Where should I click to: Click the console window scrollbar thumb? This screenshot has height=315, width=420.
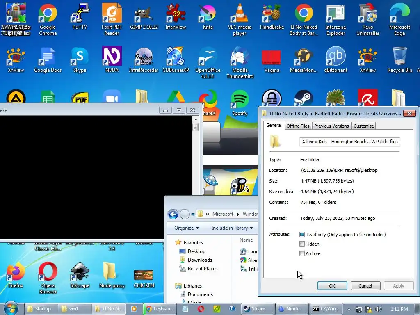tap(195, 127)
